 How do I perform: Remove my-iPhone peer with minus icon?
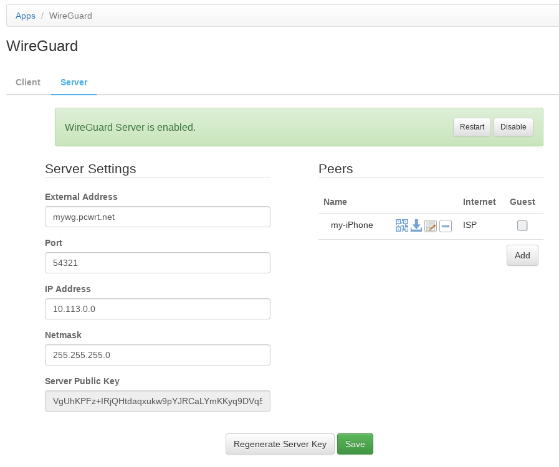[x=446, y=225]
